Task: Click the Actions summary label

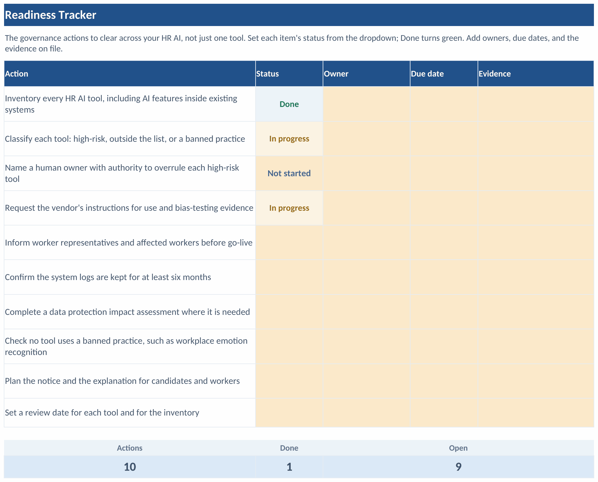Action: click(130, 448)
